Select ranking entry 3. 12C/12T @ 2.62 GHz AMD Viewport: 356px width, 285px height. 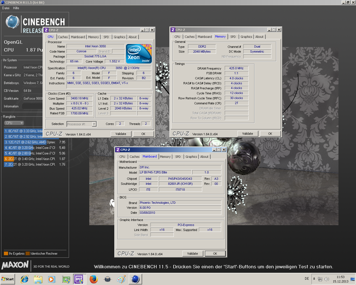[35, 142]
